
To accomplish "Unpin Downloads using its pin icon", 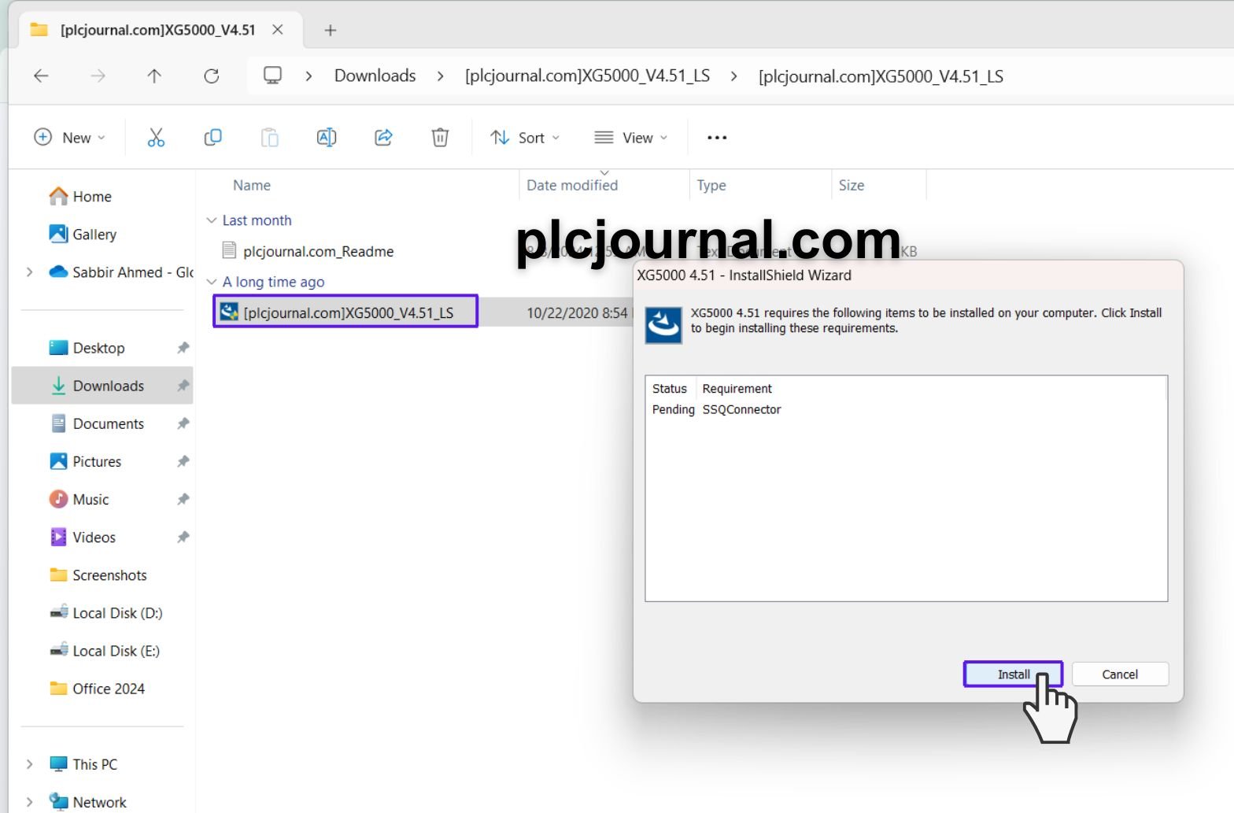I will pos(183,386).
